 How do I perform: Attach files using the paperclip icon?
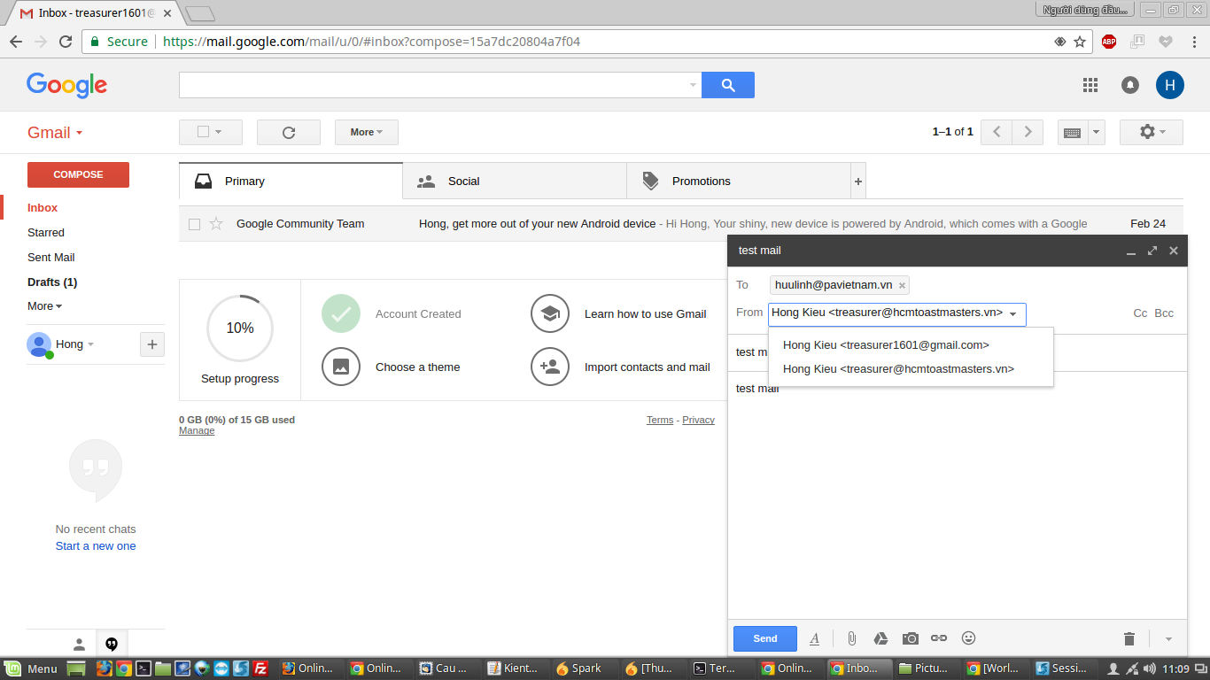[851, 638]
